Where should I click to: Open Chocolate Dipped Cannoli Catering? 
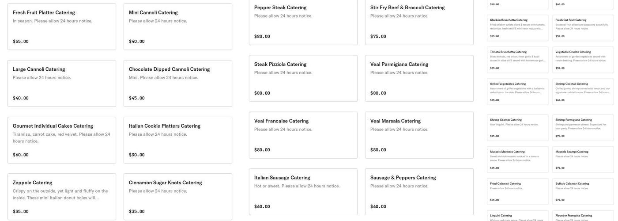coord(178,83)
